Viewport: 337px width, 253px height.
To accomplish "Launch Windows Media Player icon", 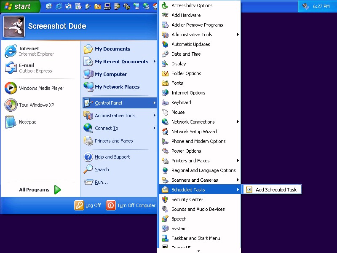I will 11,88.
